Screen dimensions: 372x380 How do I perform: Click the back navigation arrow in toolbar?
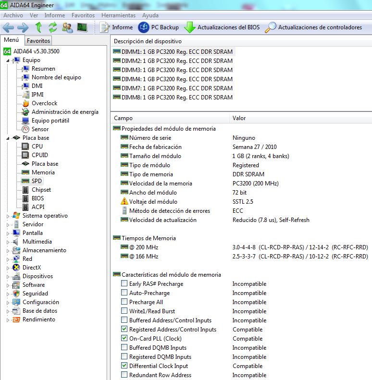(9, 27)
